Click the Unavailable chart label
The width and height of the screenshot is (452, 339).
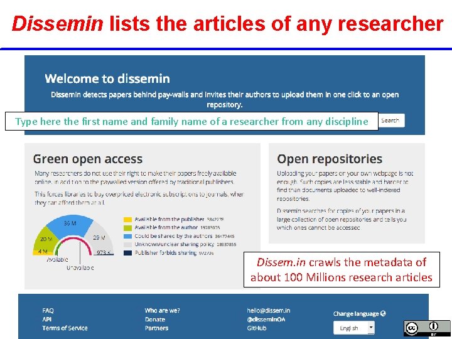80,268
